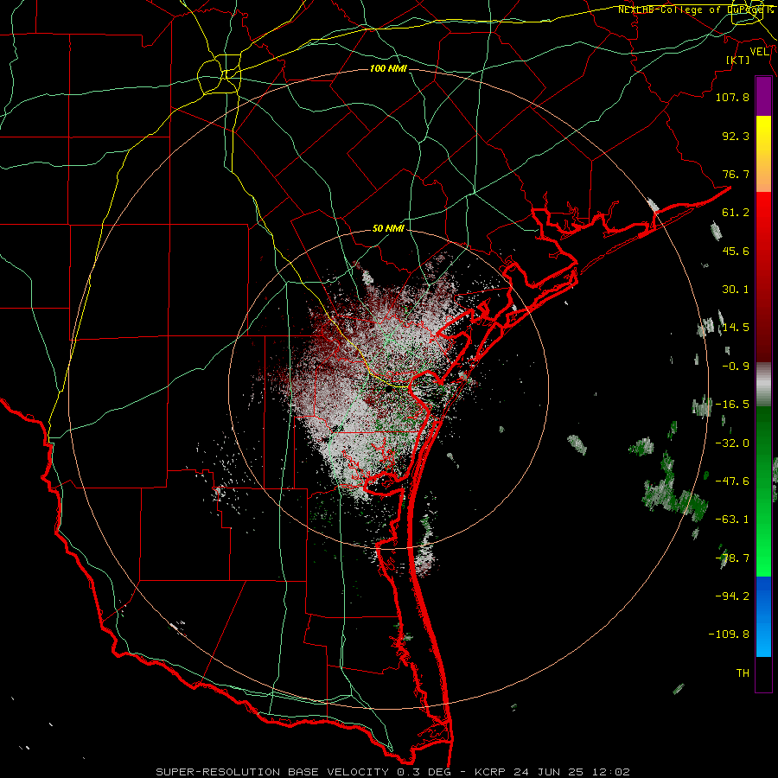778x778 pixels.
Task: Click the -16.5 velocity scale value
Action: (732, 405)
